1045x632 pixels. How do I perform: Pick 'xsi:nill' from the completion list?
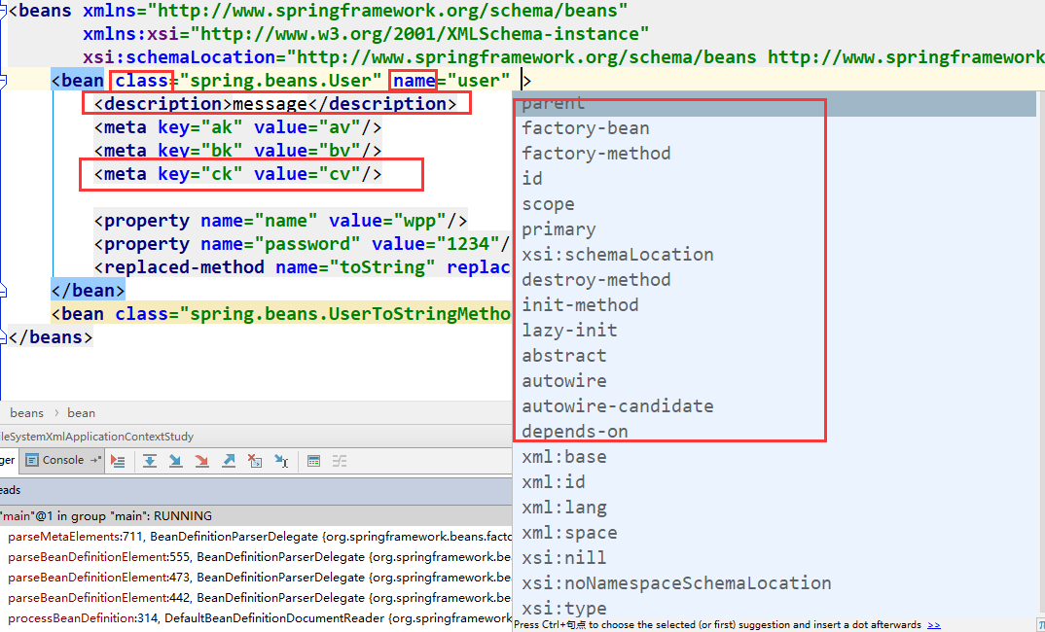coord(775,558)
